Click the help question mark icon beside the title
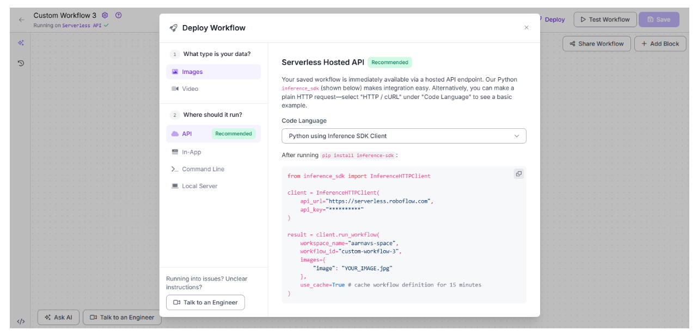This screenshot has width=698, height=336. (x=119, y=15)
